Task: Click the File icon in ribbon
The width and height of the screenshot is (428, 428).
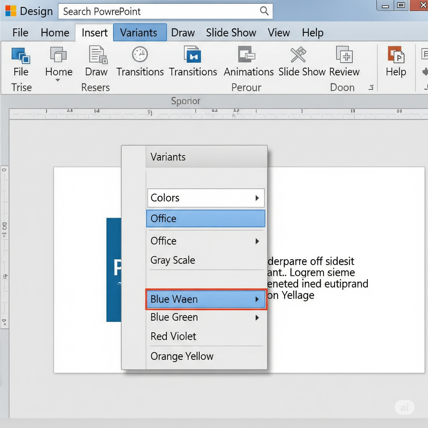Action: pyautogui.click(x=20, y=55)
